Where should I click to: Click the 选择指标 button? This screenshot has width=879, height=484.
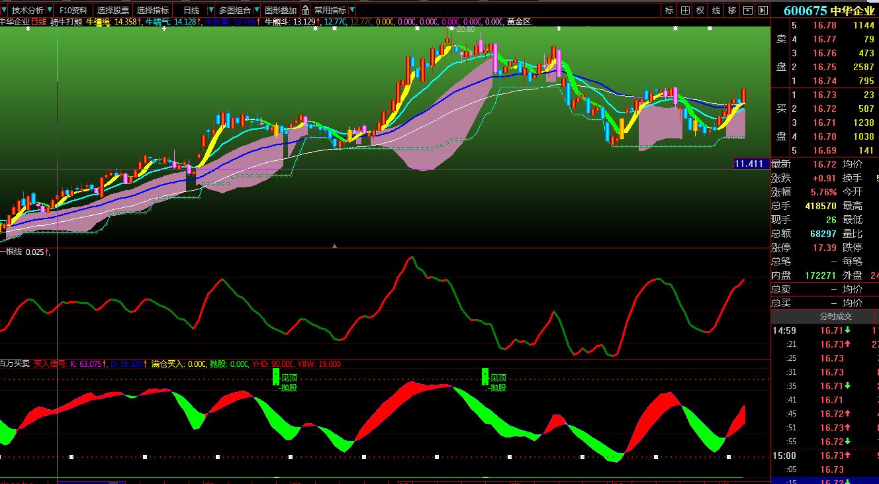(x=153, y=10)
